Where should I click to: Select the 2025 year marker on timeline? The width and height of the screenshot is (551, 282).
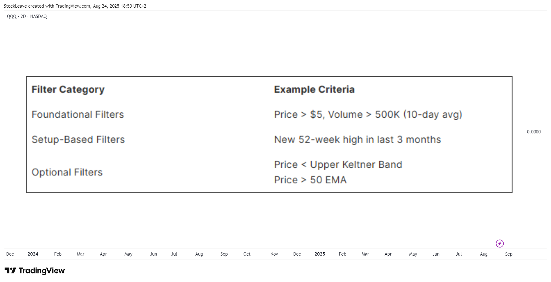(320, 254)
